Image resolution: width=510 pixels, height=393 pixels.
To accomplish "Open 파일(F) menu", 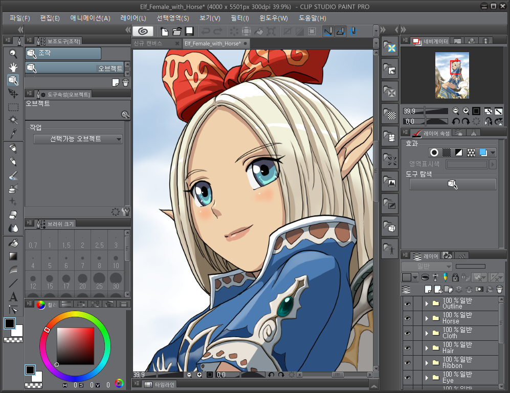I will tap(20, 18).
